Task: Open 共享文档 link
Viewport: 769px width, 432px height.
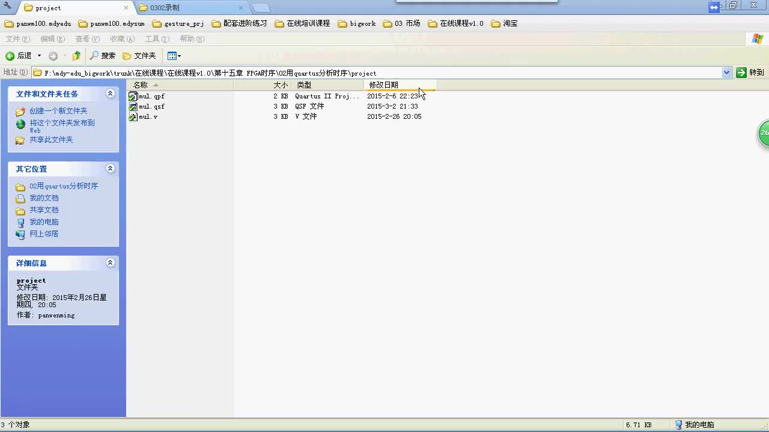Action: click(44, 210)
